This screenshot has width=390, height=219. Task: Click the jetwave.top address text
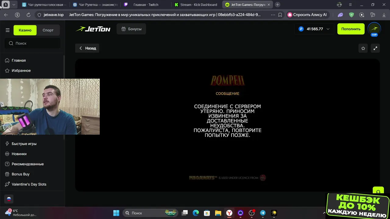coord(54,15)
